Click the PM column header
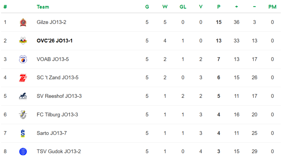281x158 pixels. (x=272, y=7)
